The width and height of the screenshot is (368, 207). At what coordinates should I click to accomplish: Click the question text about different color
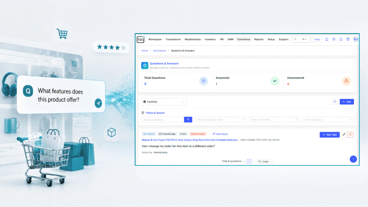pyautogui.click(x=178, y=146)
